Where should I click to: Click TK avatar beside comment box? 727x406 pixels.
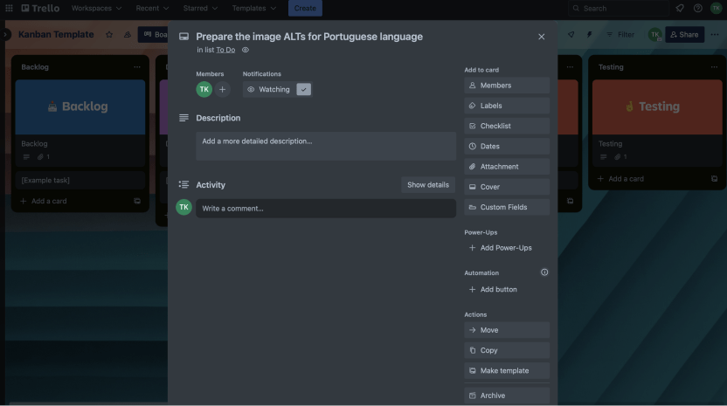[x=183, y=207]
